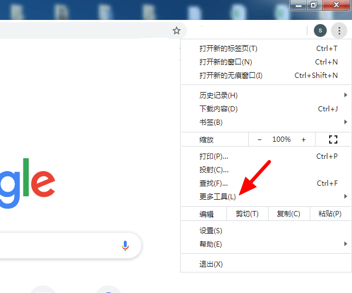Expand the 书签(B) submenu

pyautogui.click(x=266, y=122)
